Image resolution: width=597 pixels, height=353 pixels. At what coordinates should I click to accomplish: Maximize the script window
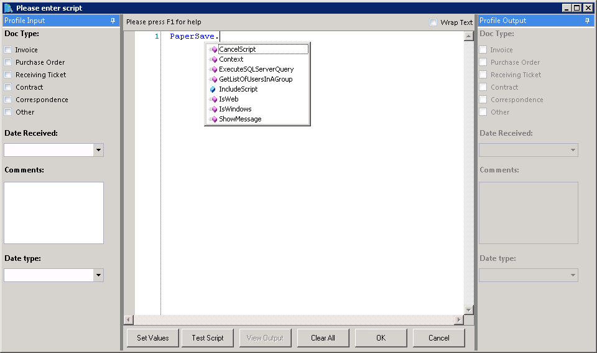[x=577, y=7]
